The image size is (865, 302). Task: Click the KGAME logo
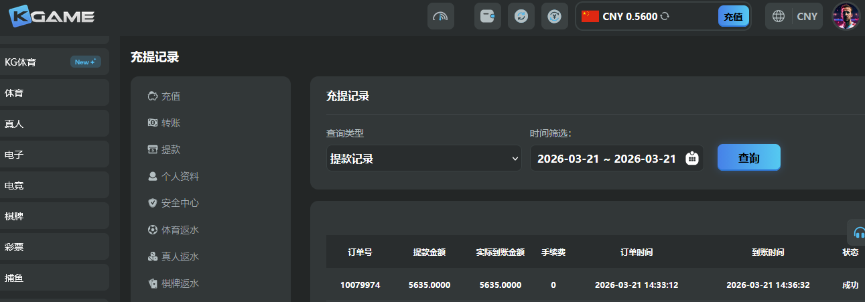(52, 16)
